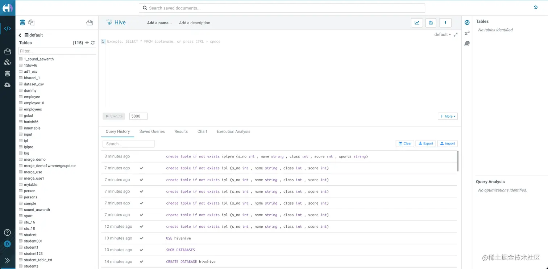
Task: Select the stu_18 table
Action: 29,228
